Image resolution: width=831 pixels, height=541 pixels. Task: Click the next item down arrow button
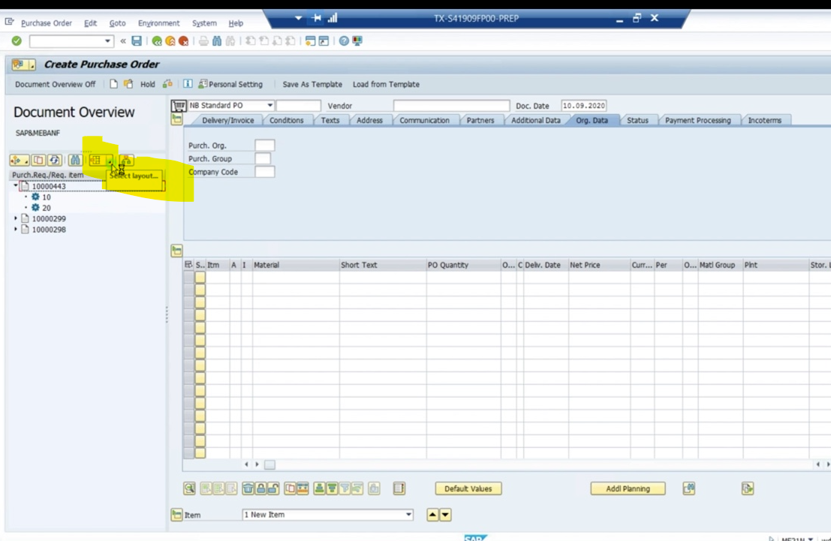pos(445,515)
